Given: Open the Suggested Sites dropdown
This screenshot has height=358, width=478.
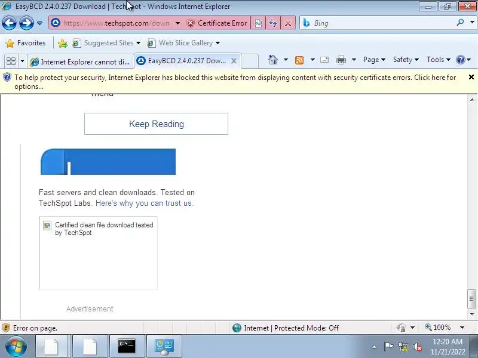Looking at the screenshot, I should coord(107,43).
